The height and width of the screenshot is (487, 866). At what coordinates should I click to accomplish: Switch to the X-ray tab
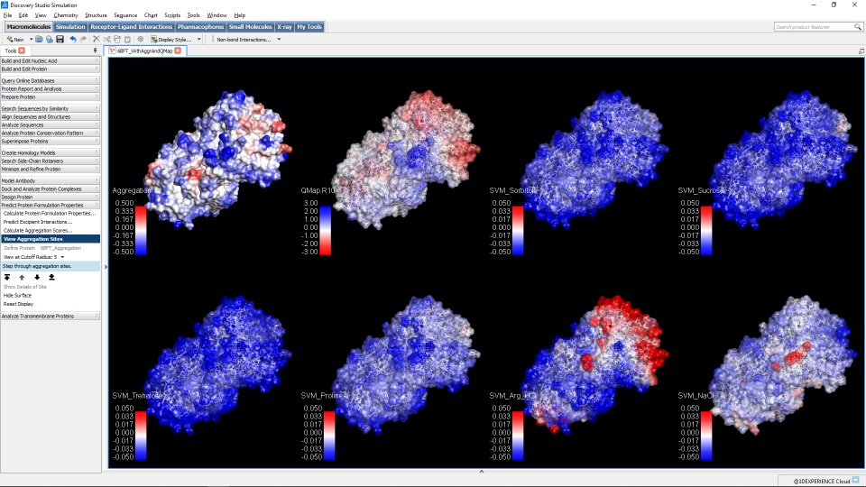coord(284,26)
